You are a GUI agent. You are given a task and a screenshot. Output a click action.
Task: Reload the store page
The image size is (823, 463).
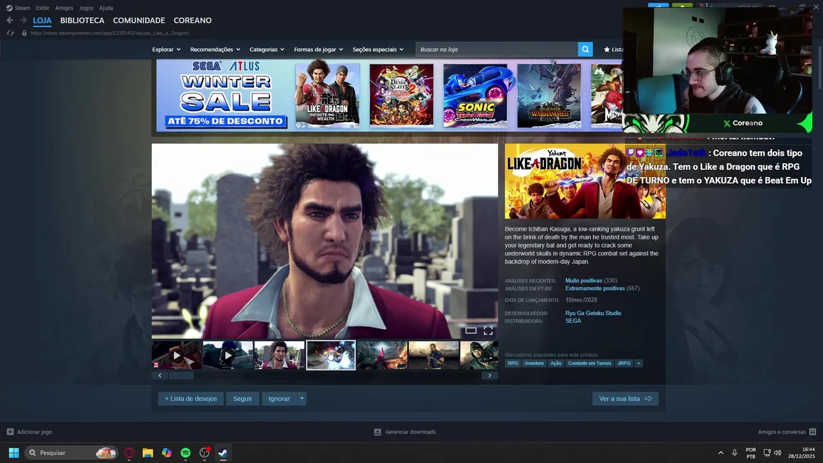[10, 33]
